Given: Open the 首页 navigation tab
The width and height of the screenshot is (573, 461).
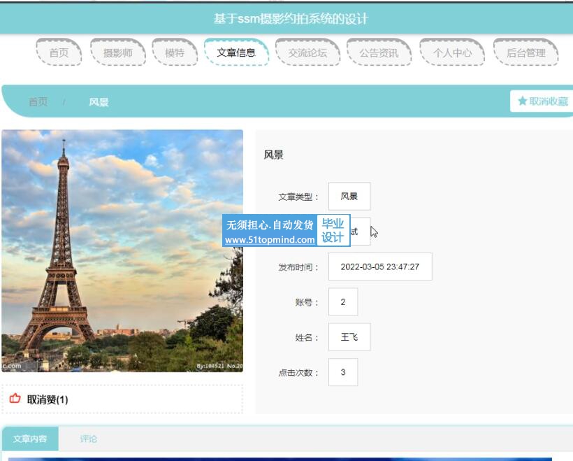Looking at the screenshot, I should point(59,52).
